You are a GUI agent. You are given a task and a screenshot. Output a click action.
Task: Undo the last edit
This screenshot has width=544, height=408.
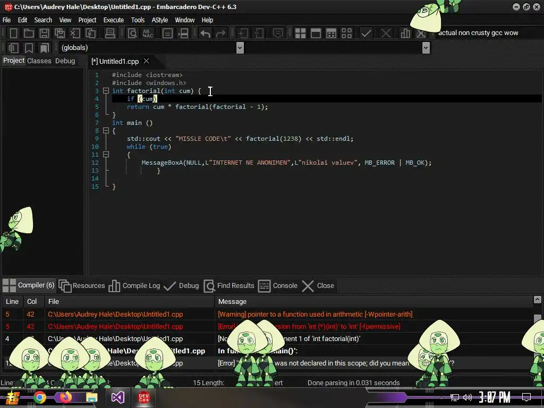[x=205, y=33]
